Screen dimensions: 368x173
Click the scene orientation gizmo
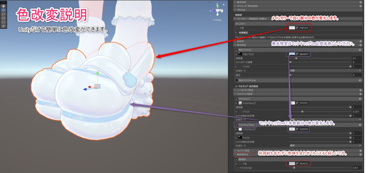(217, 10)
